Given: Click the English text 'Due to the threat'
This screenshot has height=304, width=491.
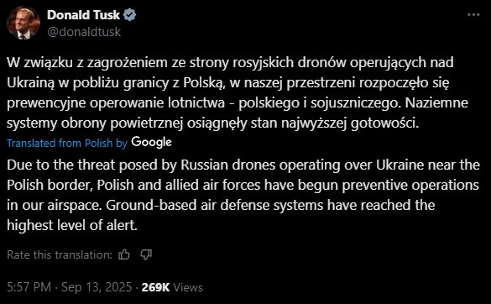Looking at the screenshot, I should pos(60,165).
